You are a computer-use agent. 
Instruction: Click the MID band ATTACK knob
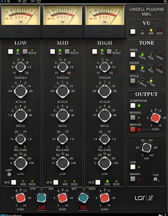[63, 91]
